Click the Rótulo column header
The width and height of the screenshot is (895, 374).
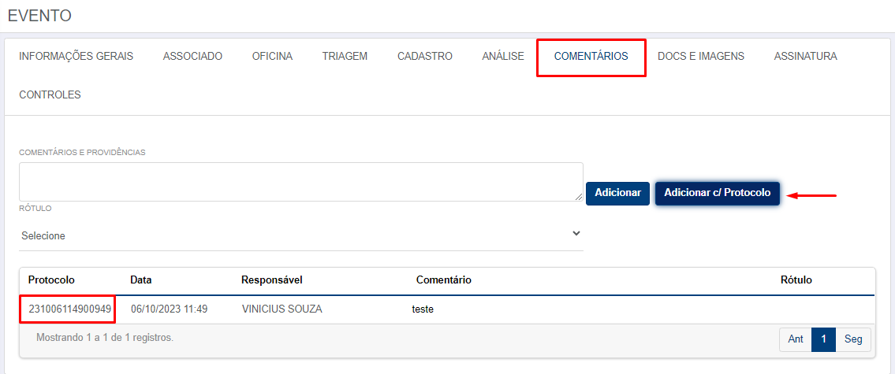(796, 280)
